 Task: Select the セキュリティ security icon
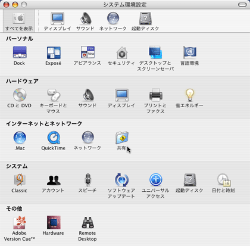121,52
